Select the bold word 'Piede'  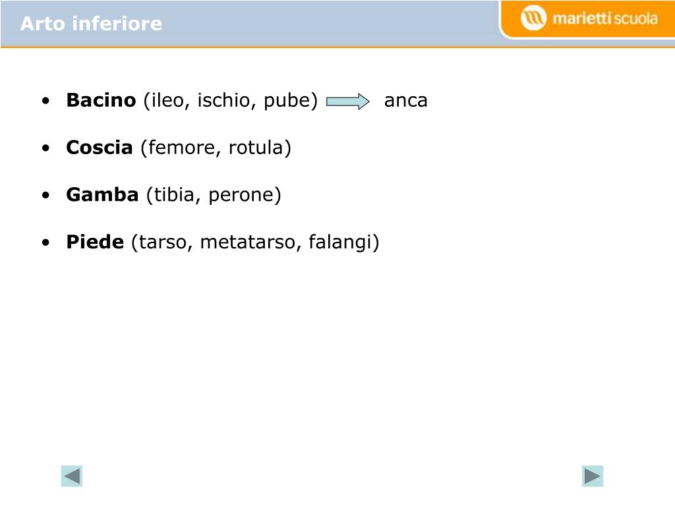tap(95, 242)
